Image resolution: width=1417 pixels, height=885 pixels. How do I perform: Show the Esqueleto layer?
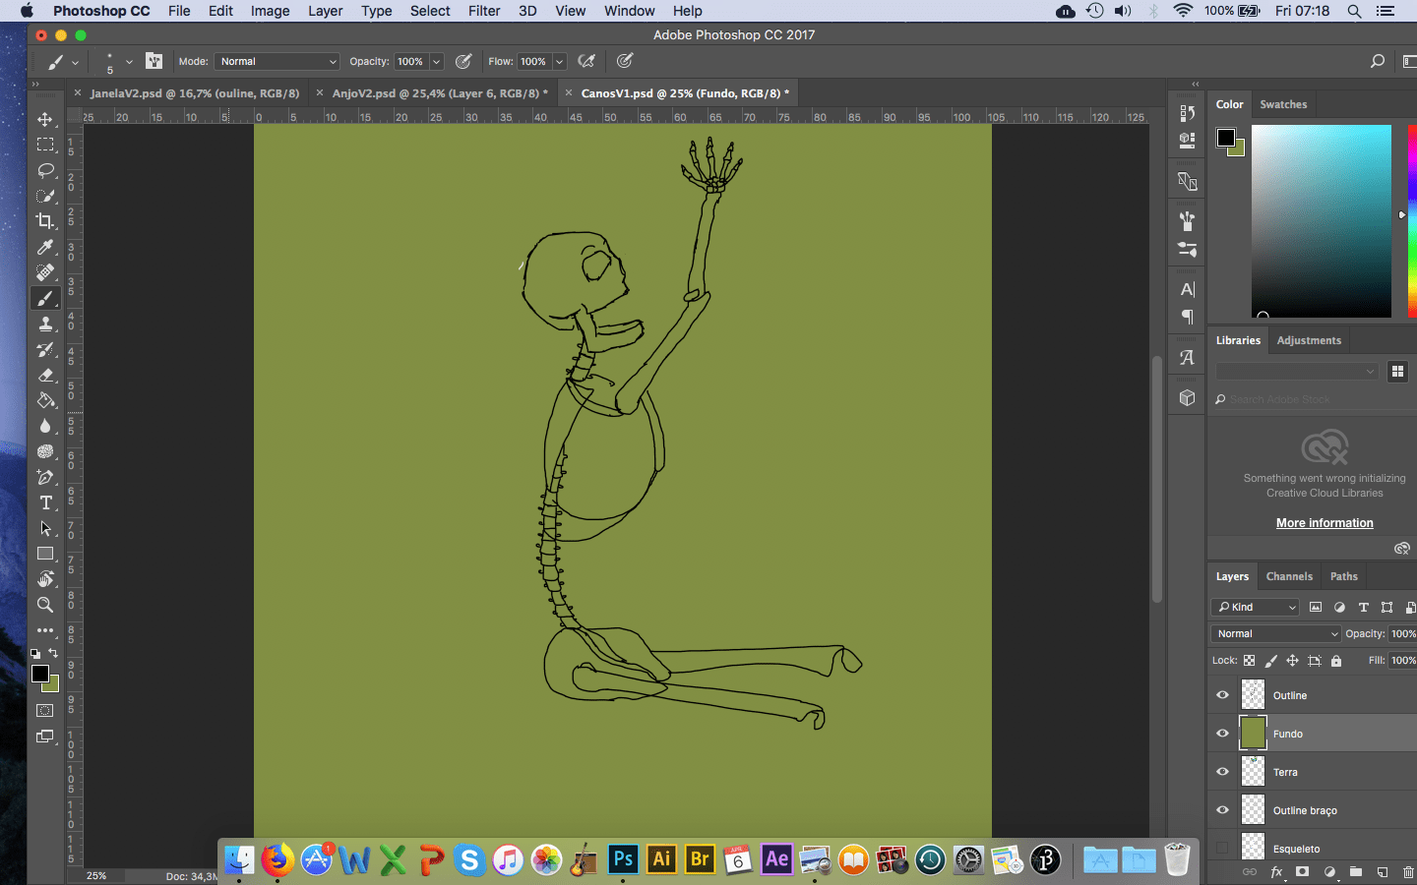(x=1222, y=848)
